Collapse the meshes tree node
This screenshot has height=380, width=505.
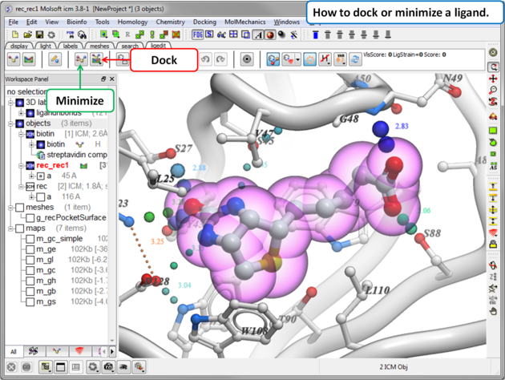coord(11,208)
